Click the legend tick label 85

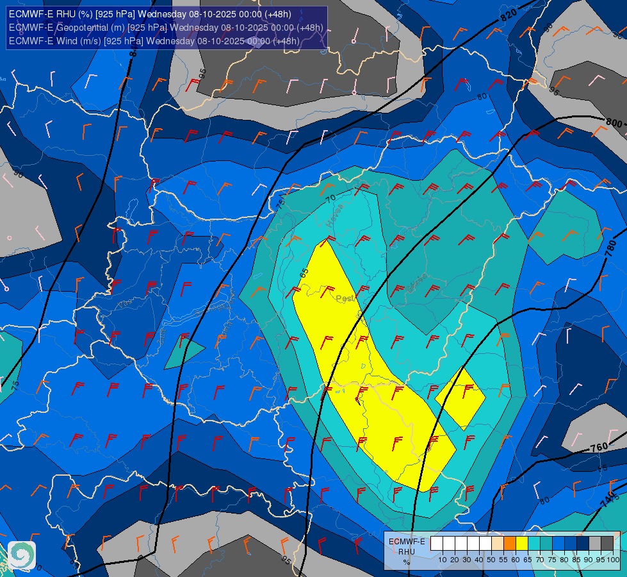coord(576,560)
